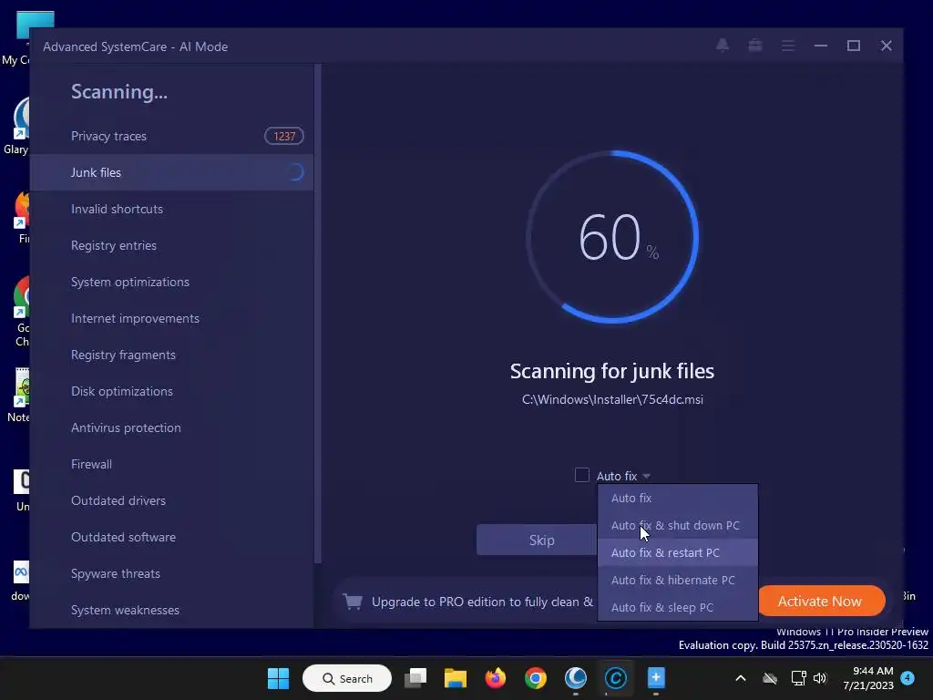Viewport: 933px width, 700px height.
Task: Select System optimizations item
Action: pyautogui.click(x=172, y=283)
